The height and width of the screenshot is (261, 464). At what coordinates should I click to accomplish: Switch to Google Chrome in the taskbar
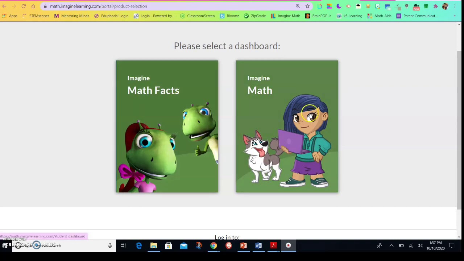click(x=214, y=246)
